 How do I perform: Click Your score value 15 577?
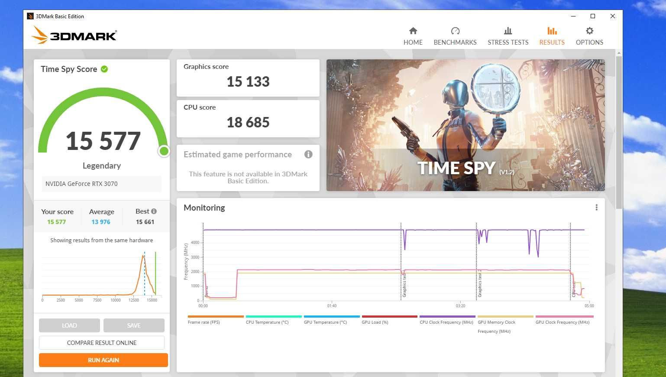pos(57,222)
